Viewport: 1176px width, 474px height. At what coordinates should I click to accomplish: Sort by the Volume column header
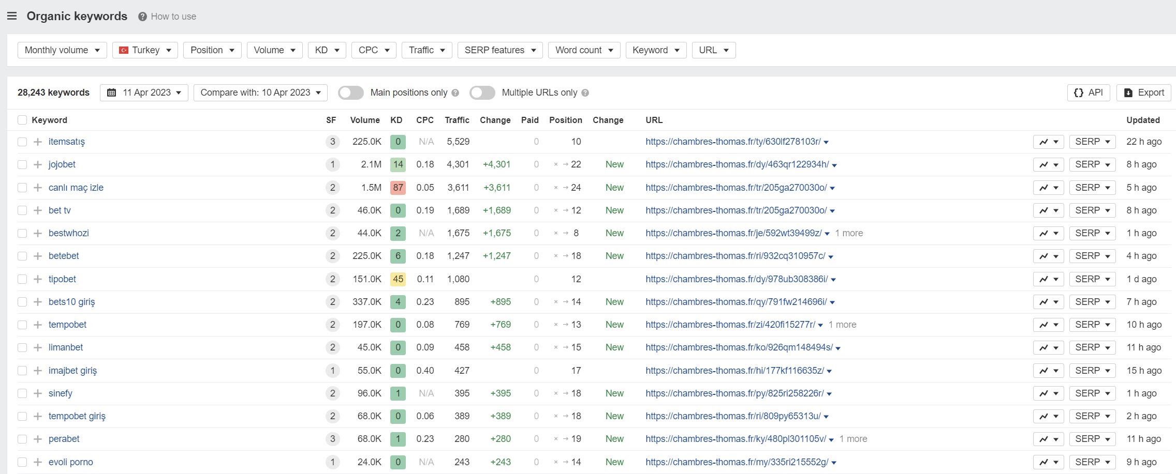[x=365, y=120]
